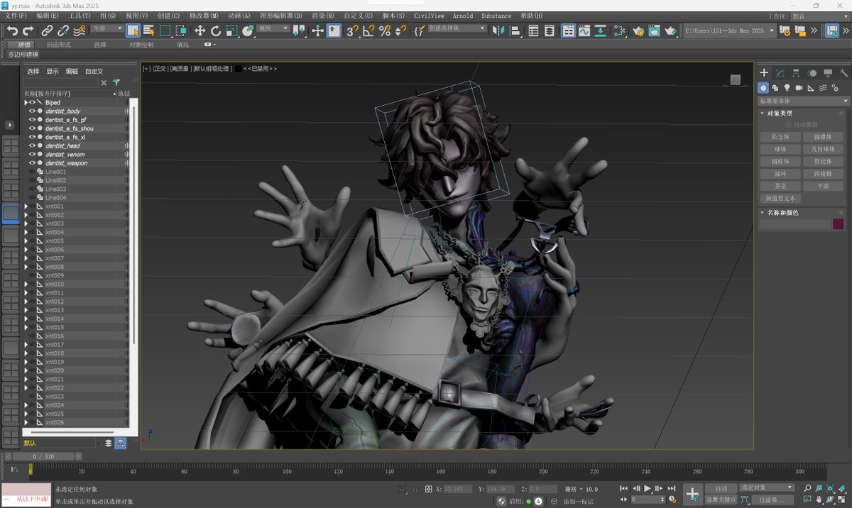Select the Lights category in Create panel

(x=787, y=88)
